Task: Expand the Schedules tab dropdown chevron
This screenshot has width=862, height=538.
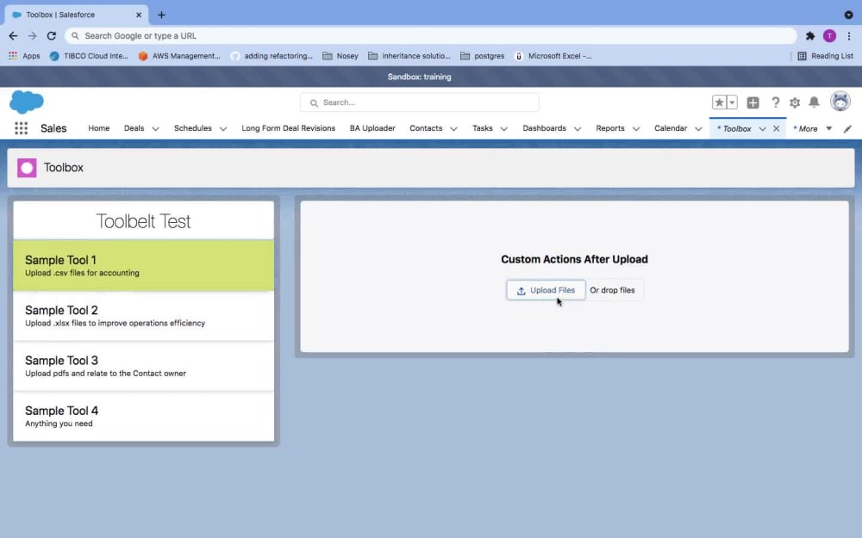Action: pyautogui.click(x=223, y=129)
